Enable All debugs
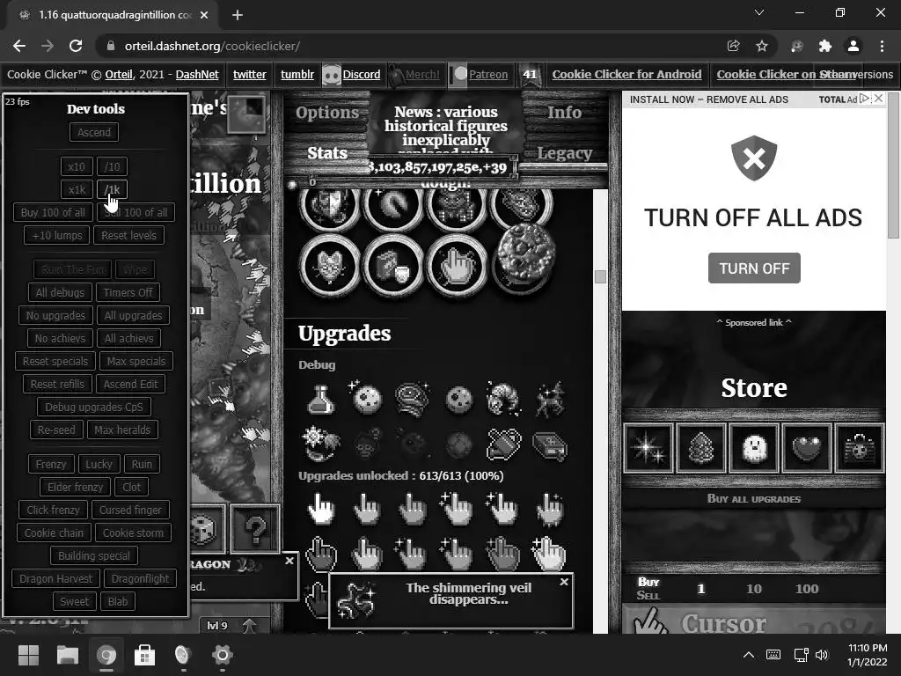The image size is (901, 676). 60,292
